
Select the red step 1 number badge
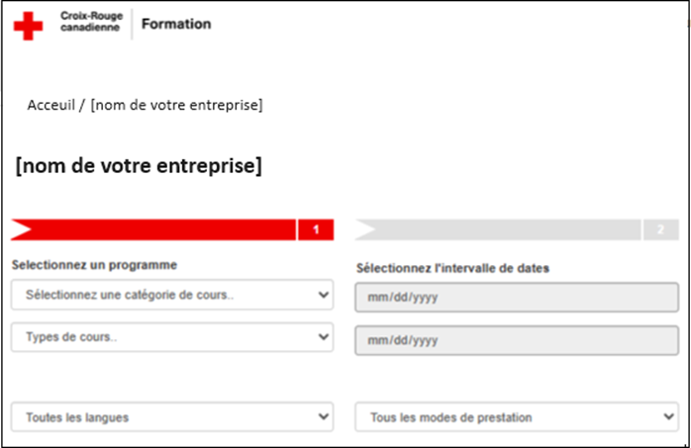point(316,229)
